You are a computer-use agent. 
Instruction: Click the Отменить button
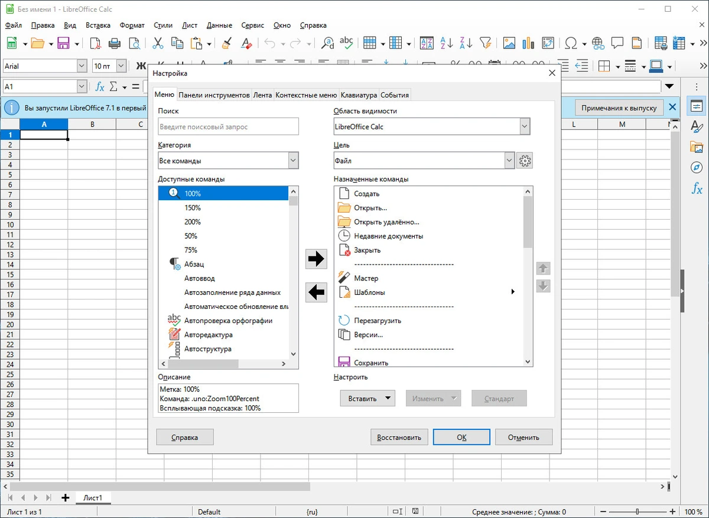coord(524,437)
